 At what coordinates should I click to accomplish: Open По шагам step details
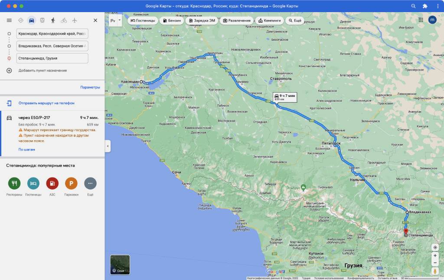point(26,149)
